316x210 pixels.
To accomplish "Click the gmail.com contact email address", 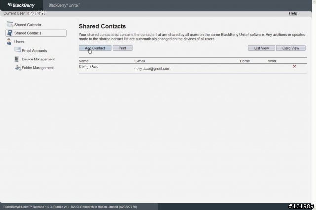I will tap(153, 69).
